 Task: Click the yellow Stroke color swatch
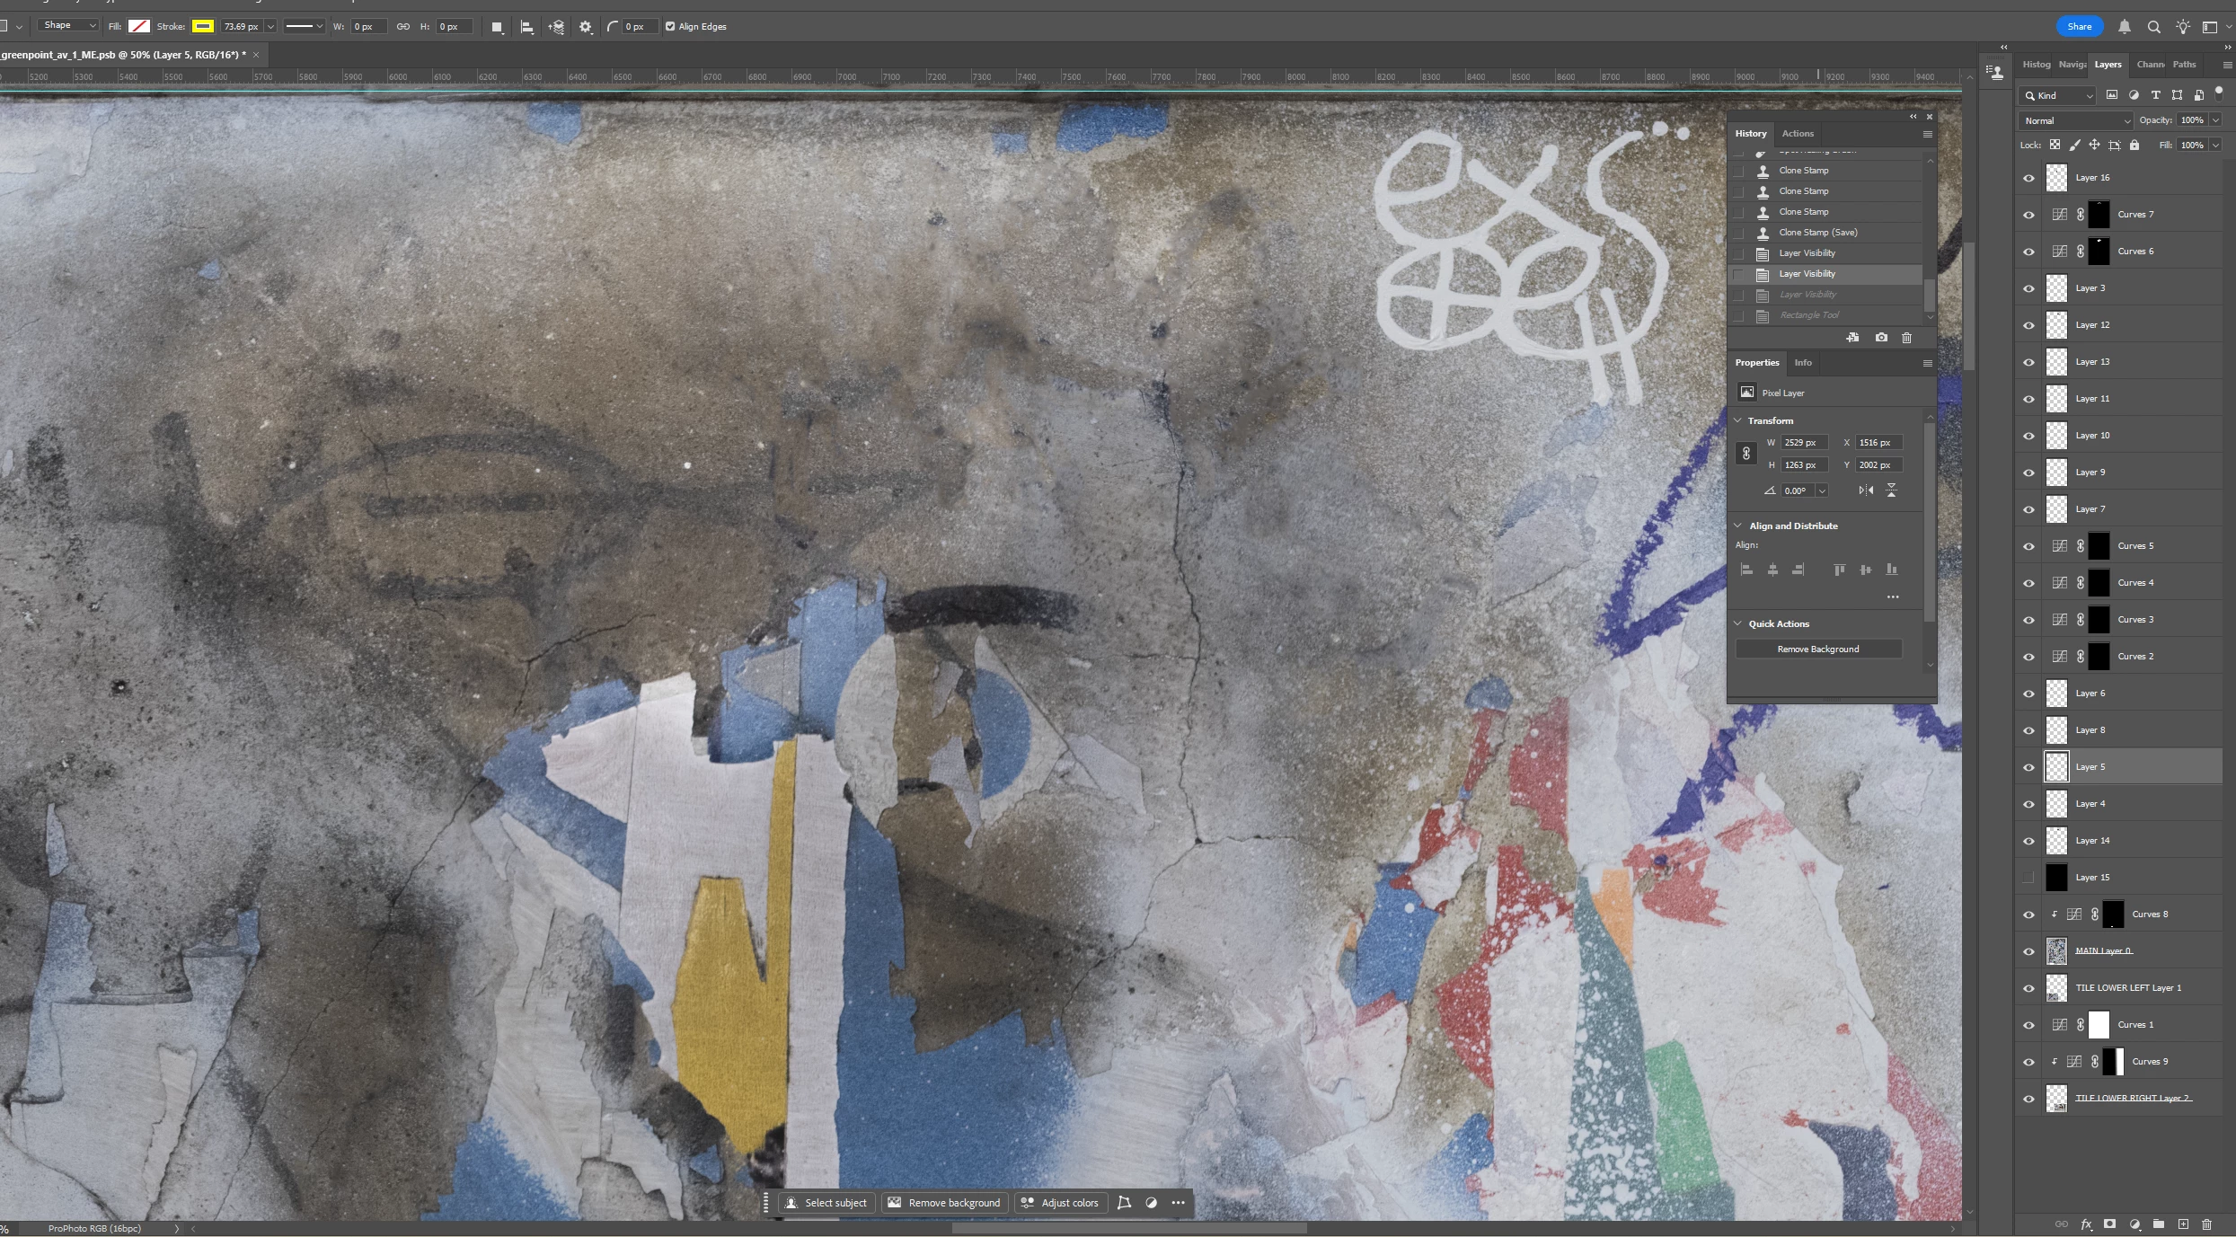pyautogui.click(x=203, y=27)
